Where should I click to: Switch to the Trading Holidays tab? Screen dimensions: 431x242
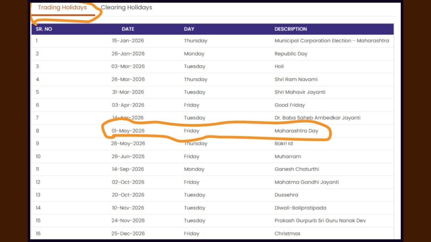point(62,8)
